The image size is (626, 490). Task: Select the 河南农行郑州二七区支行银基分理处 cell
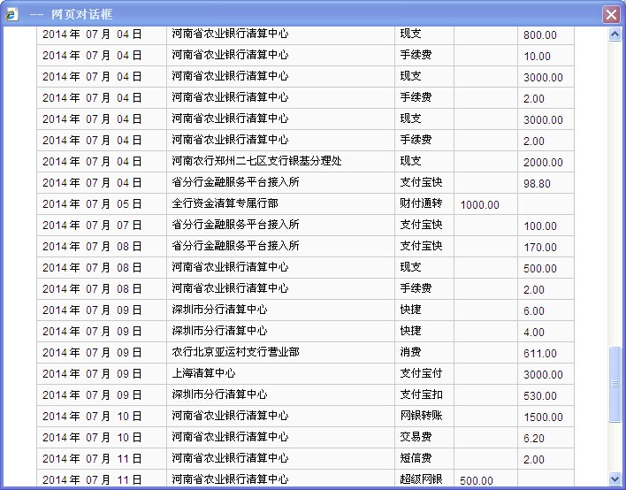tap(256, 161)
